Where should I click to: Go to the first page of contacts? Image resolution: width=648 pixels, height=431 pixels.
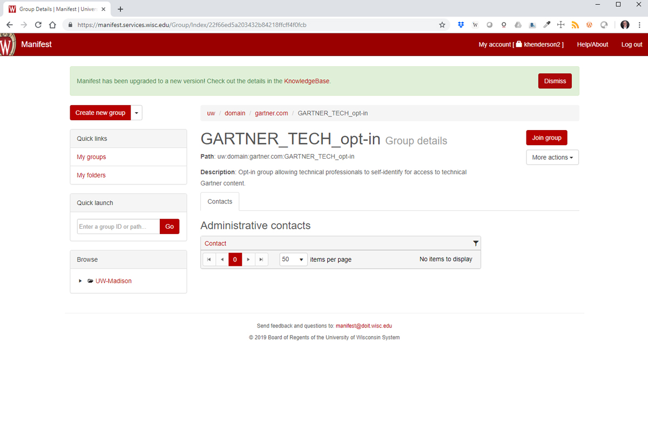pyautogui.click(x=209, y=259)
